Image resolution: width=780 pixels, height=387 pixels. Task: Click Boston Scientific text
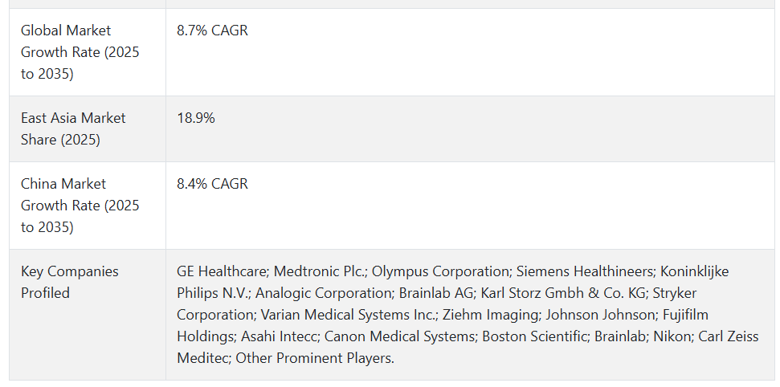[x=534, y=336]
